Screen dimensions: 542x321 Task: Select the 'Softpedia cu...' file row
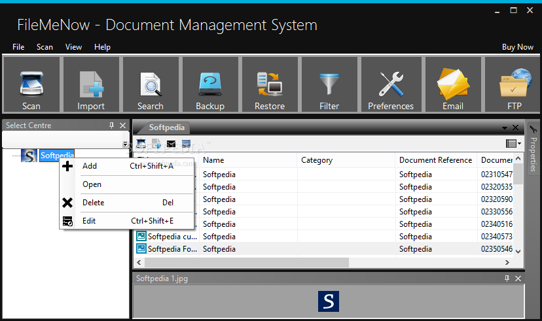click(324, 237)
